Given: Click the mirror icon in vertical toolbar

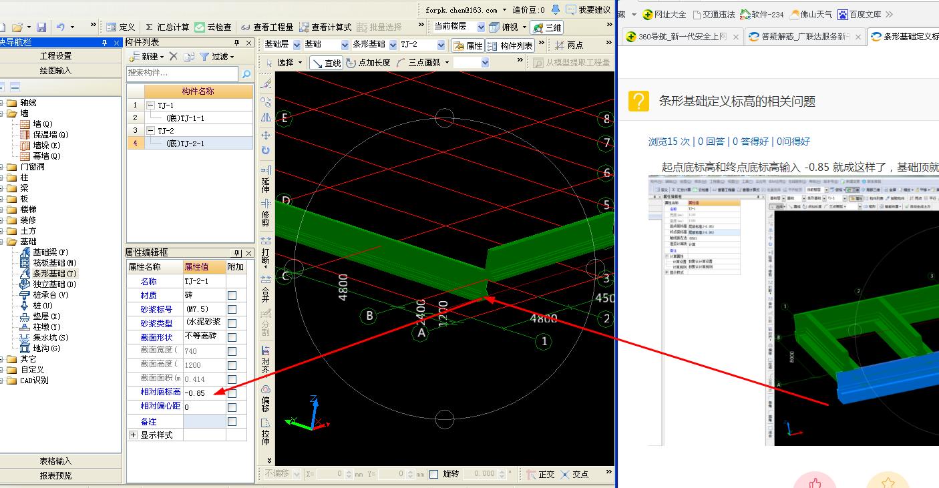Looking at the screenshot, I should 265,117.
